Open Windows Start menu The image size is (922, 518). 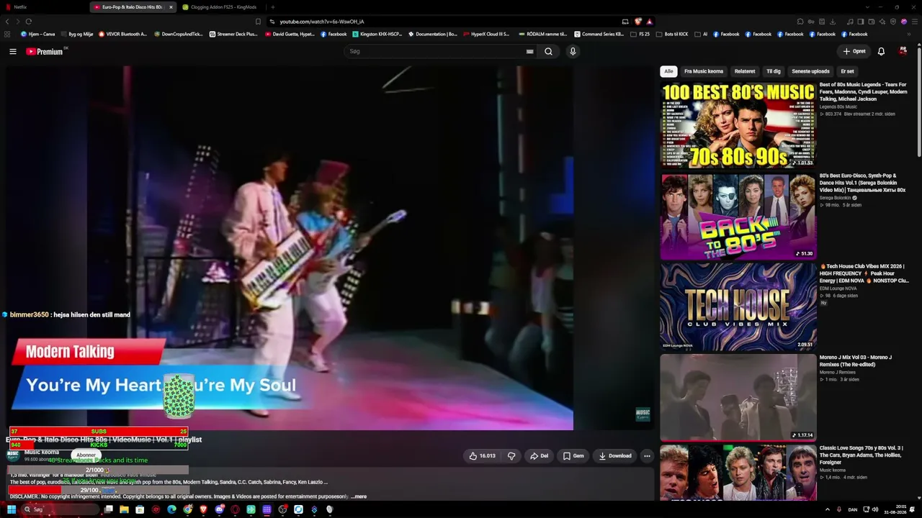(12, 509)
